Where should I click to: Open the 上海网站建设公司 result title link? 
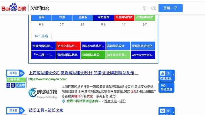coord(84,73)
